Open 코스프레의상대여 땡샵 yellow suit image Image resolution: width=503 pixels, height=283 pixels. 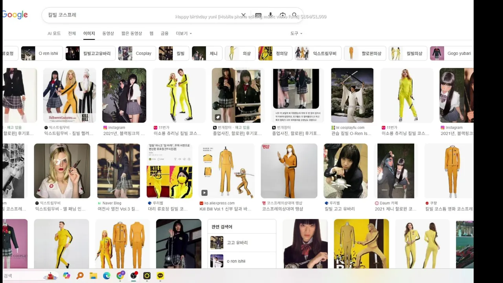click(289, 171)
